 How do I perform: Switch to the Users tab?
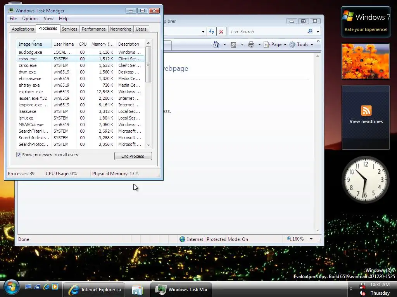click(x=141, y=29)
